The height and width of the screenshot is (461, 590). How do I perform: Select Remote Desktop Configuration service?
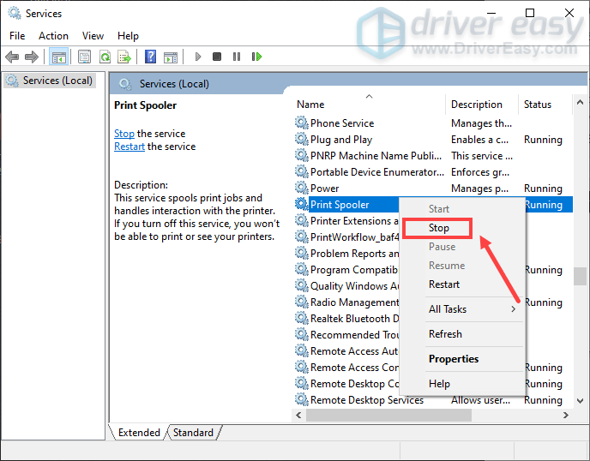point(346,384)
